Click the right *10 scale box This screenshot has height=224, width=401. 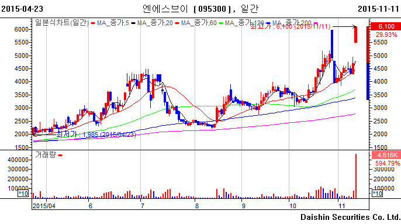tap(377, 194)
